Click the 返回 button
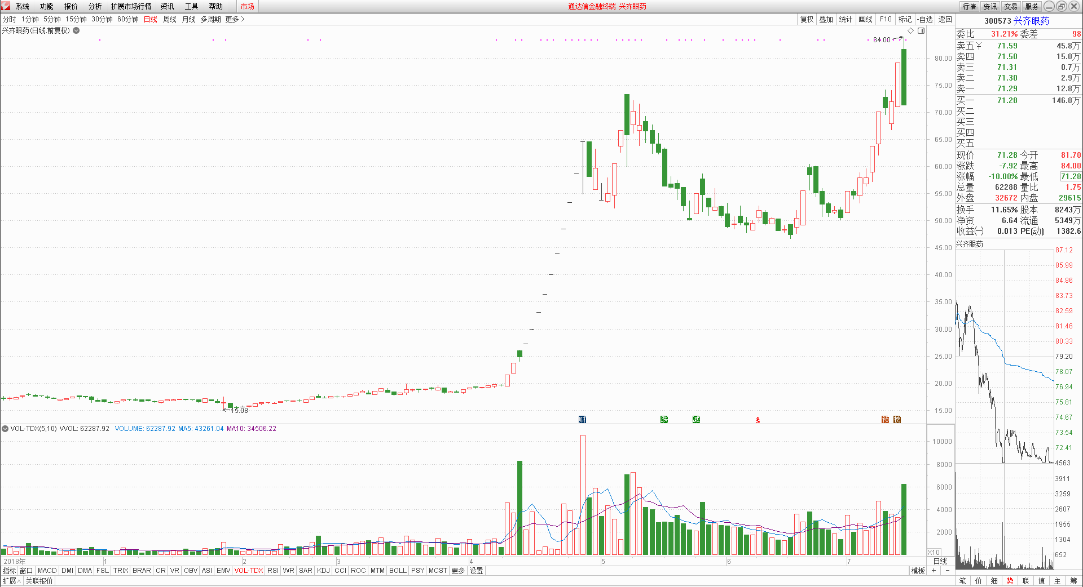The height and width of the screenshot is (587, 1083). (x=945, y=19)
